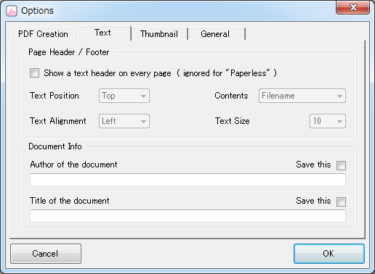Click the PDF app icon in title bar
Screen dimensions: 375x274
[12, 11]
